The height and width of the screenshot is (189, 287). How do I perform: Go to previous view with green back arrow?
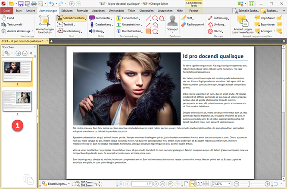[72, 3]
